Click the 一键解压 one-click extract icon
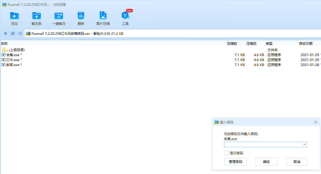The image size is (321, 174). coord(59,16)
